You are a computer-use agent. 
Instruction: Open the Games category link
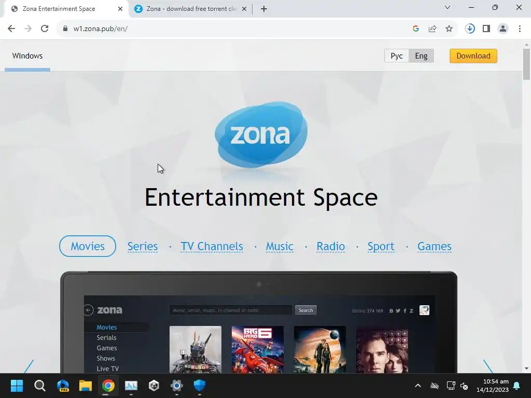point(434,246)
